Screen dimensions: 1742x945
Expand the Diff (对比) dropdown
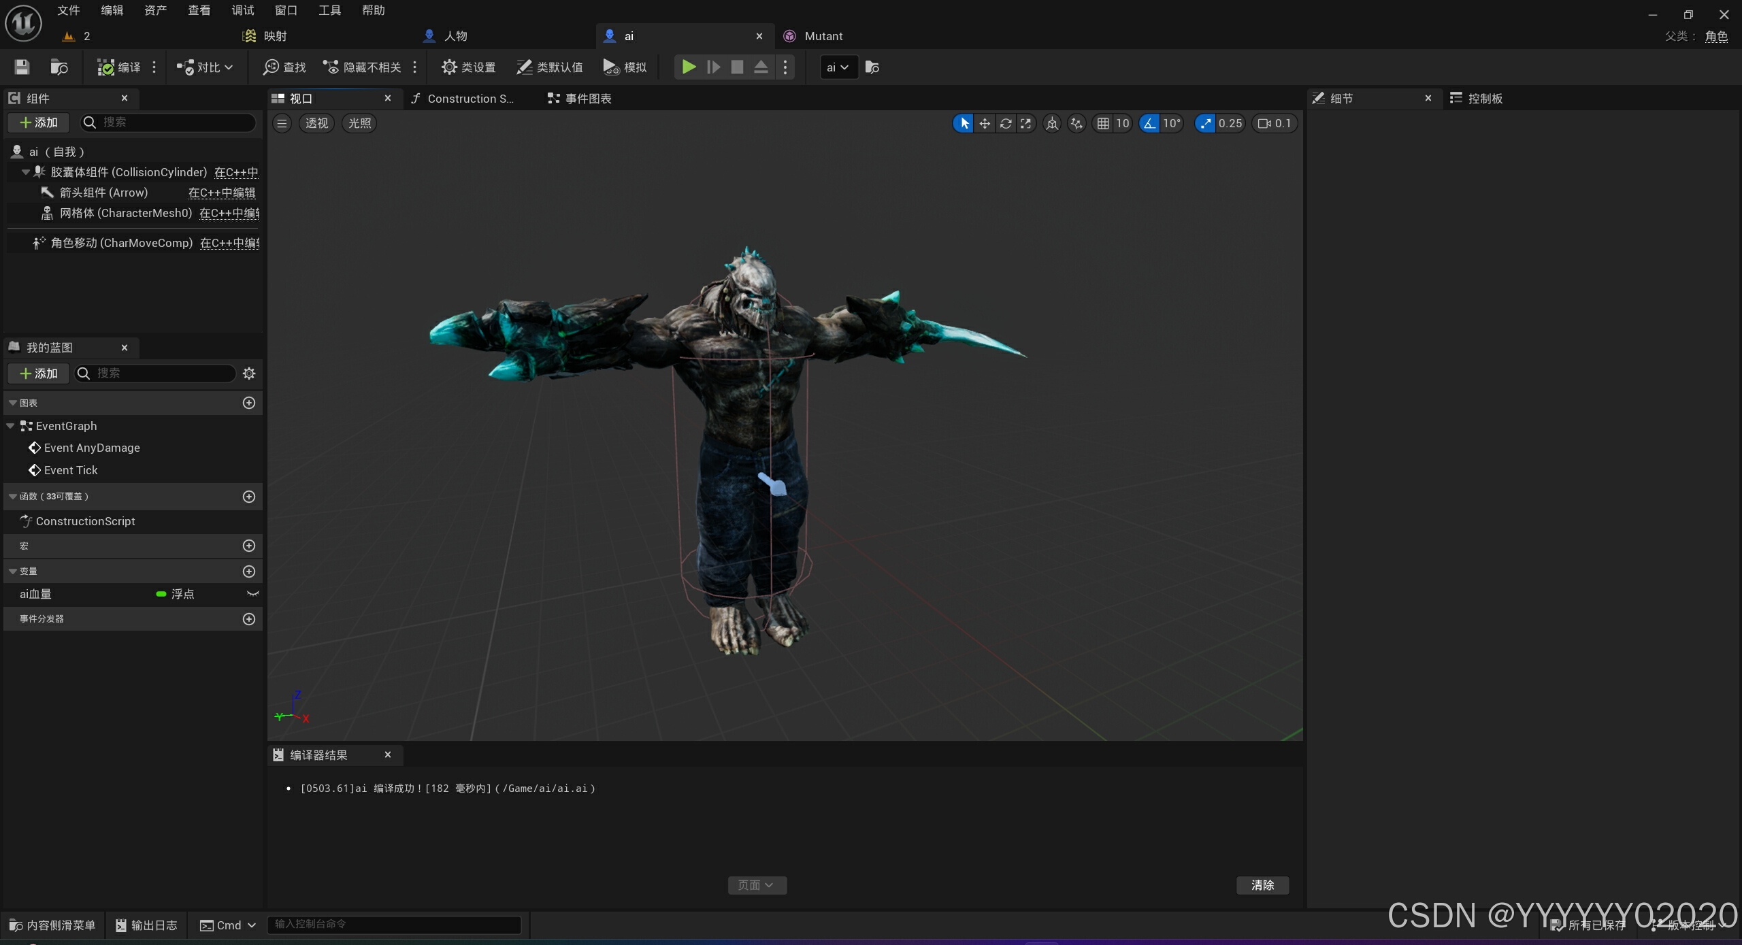229,67
